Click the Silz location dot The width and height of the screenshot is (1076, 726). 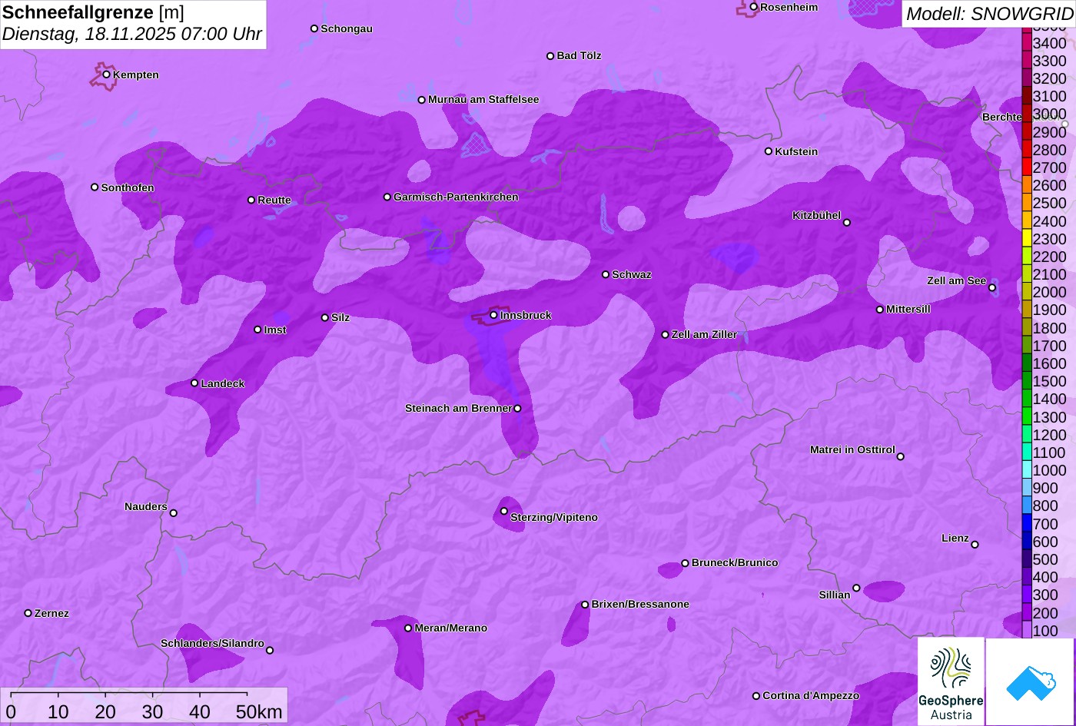click(325, 318)
